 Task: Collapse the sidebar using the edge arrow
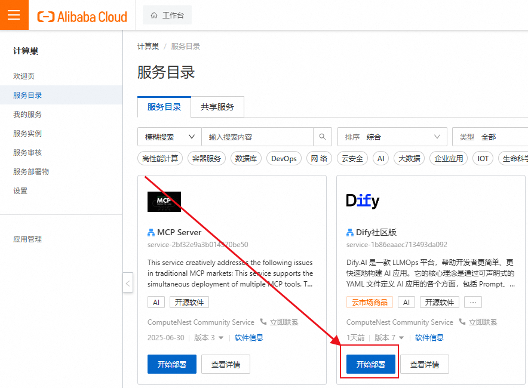tap(128, 282)
